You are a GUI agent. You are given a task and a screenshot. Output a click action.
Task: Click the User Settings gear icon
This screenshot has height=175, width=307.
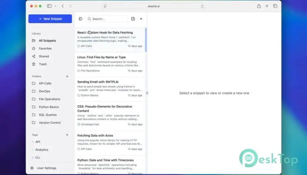[x=32, y=168]
